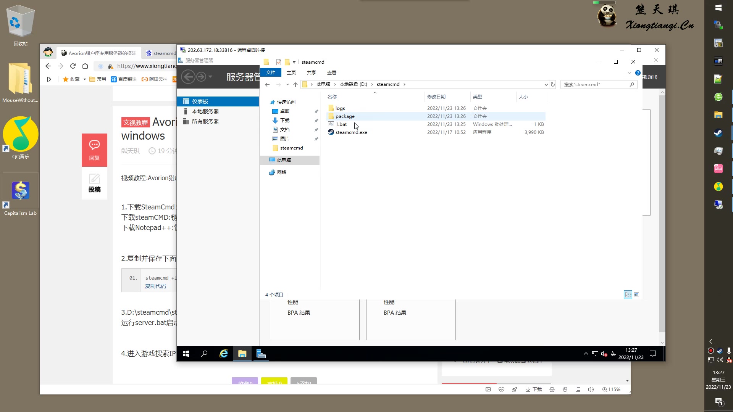Open the 文件 menu in Explorer
Image resolution: width=733 pixels, height=412 pixels.
point(271,72)
